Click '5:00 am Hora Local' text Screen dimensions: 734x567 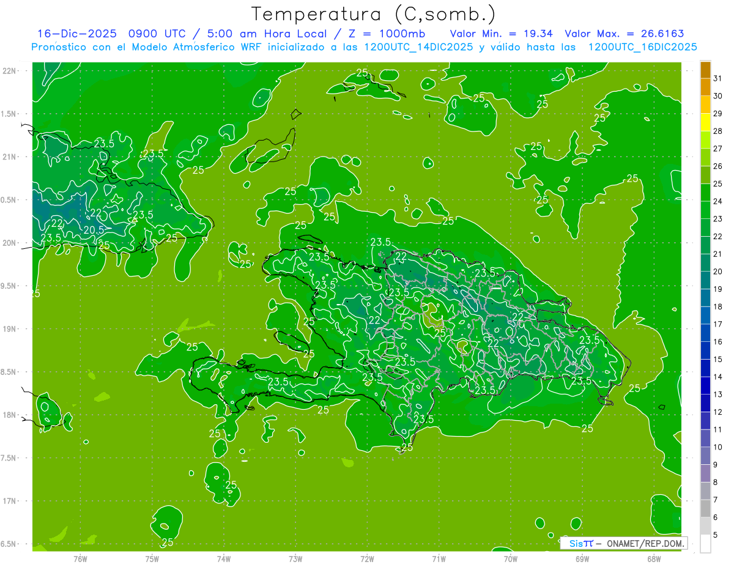267,34
